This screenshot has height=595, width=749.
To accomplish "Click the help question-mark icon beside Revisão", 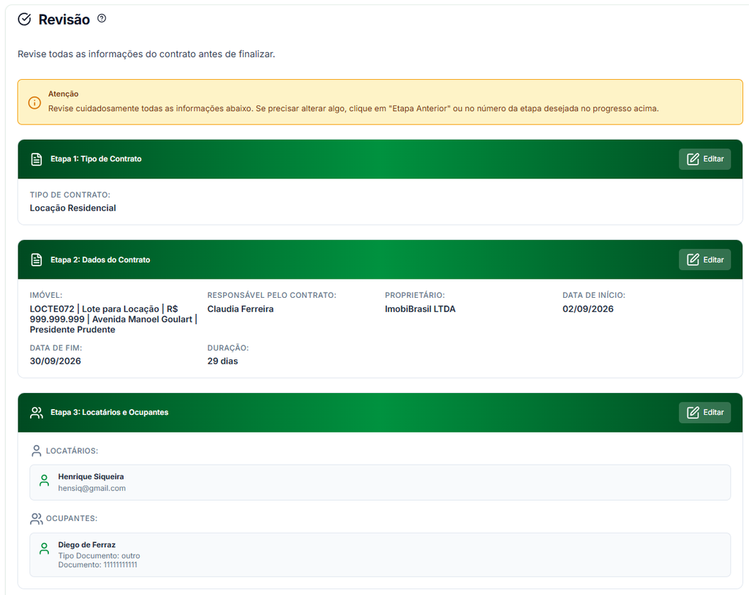I will tap(102, 18).
